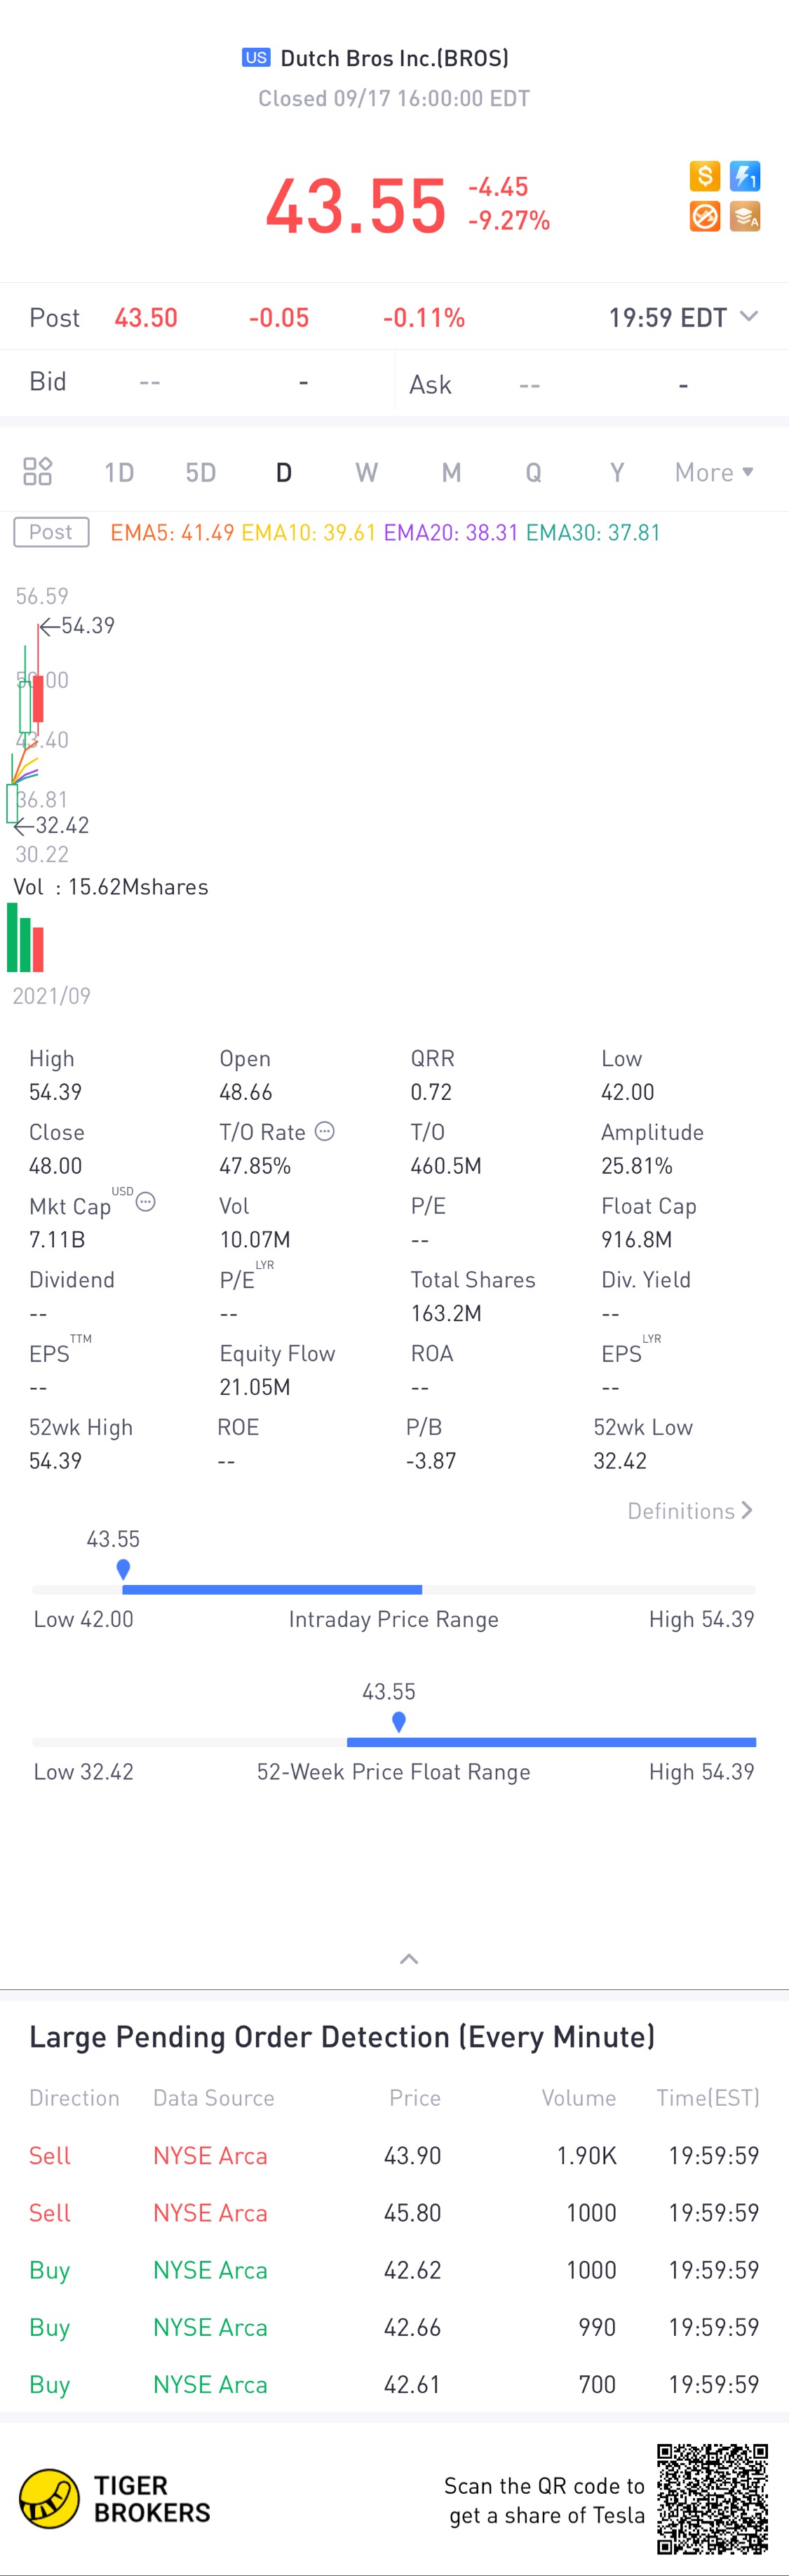Screen dimensions: 789x2576
Task: Select the W weekly chart tab
Action: pos(367,472)
